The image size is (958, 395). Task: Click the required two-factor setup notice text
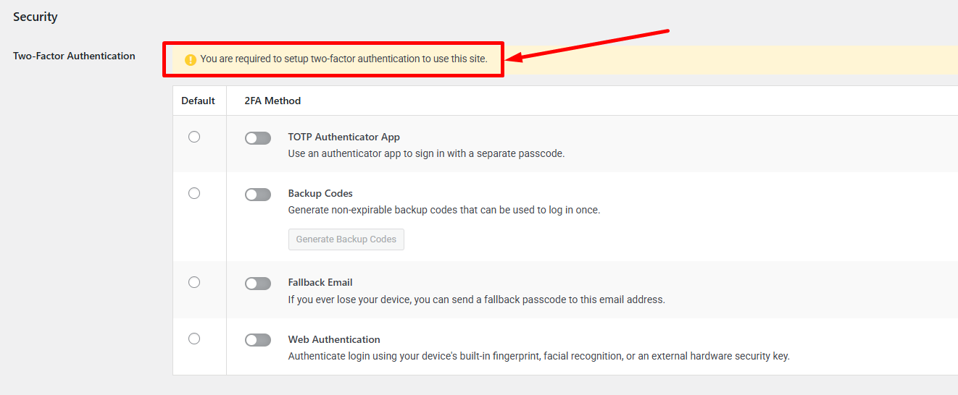[344, 59]
